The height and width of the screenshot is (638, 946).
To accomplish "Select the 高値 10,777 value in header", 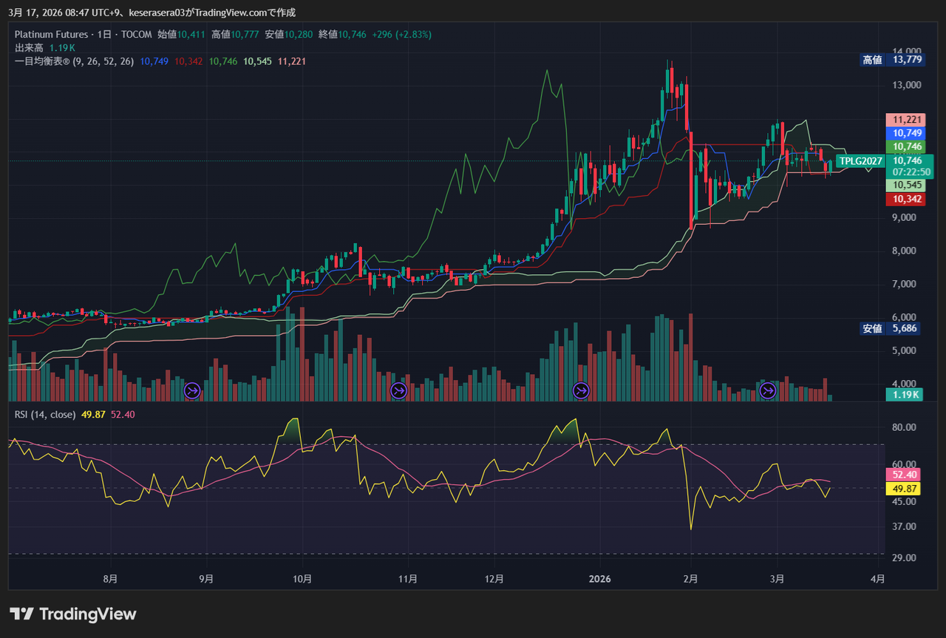I will [235, 35].
